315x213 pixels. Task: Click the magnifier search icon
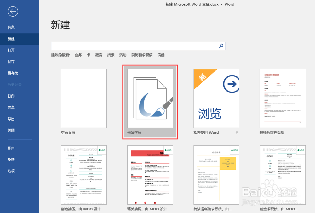[221, 46]
